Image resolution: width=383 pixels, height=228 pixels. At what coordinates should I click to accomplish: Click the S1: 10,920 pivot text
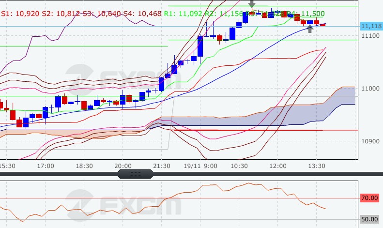click(x=20, y=14)
